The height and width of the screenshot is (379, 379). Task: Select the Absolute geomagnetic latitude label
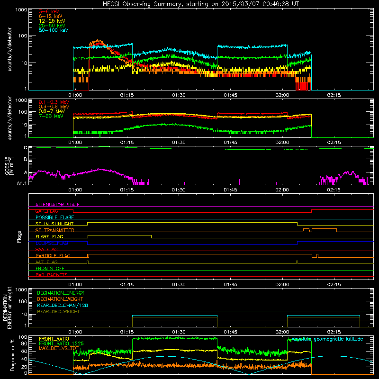[x=327, y=339]
